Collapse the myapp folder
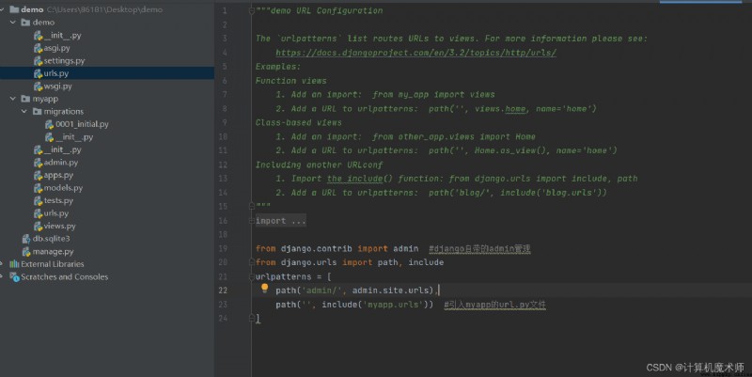This screenshot has height=377, width=752. pyautogui.click(x=13, y=99)
